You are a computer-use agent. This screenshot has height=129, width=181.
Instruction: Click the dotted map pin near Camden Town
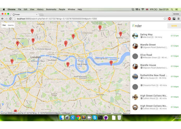point(33,41)
